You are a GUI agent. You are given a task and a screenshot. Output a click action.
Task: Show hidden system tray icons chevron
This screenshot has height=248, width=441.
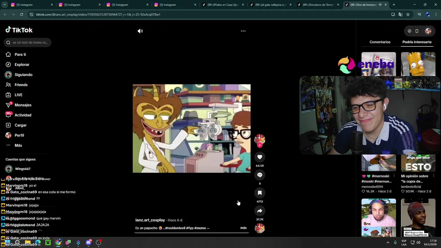(x=388, y=242)
